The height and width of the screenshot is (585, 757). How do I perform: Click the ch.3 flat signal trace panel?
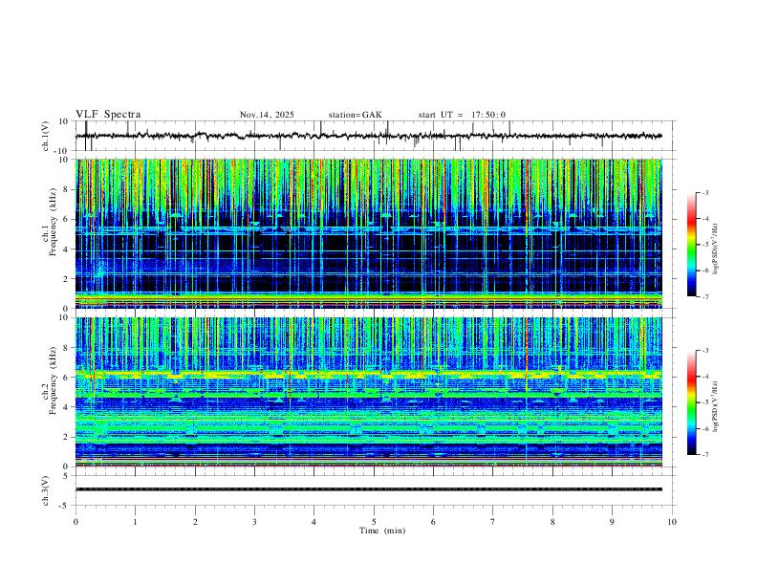coord(376,490)
